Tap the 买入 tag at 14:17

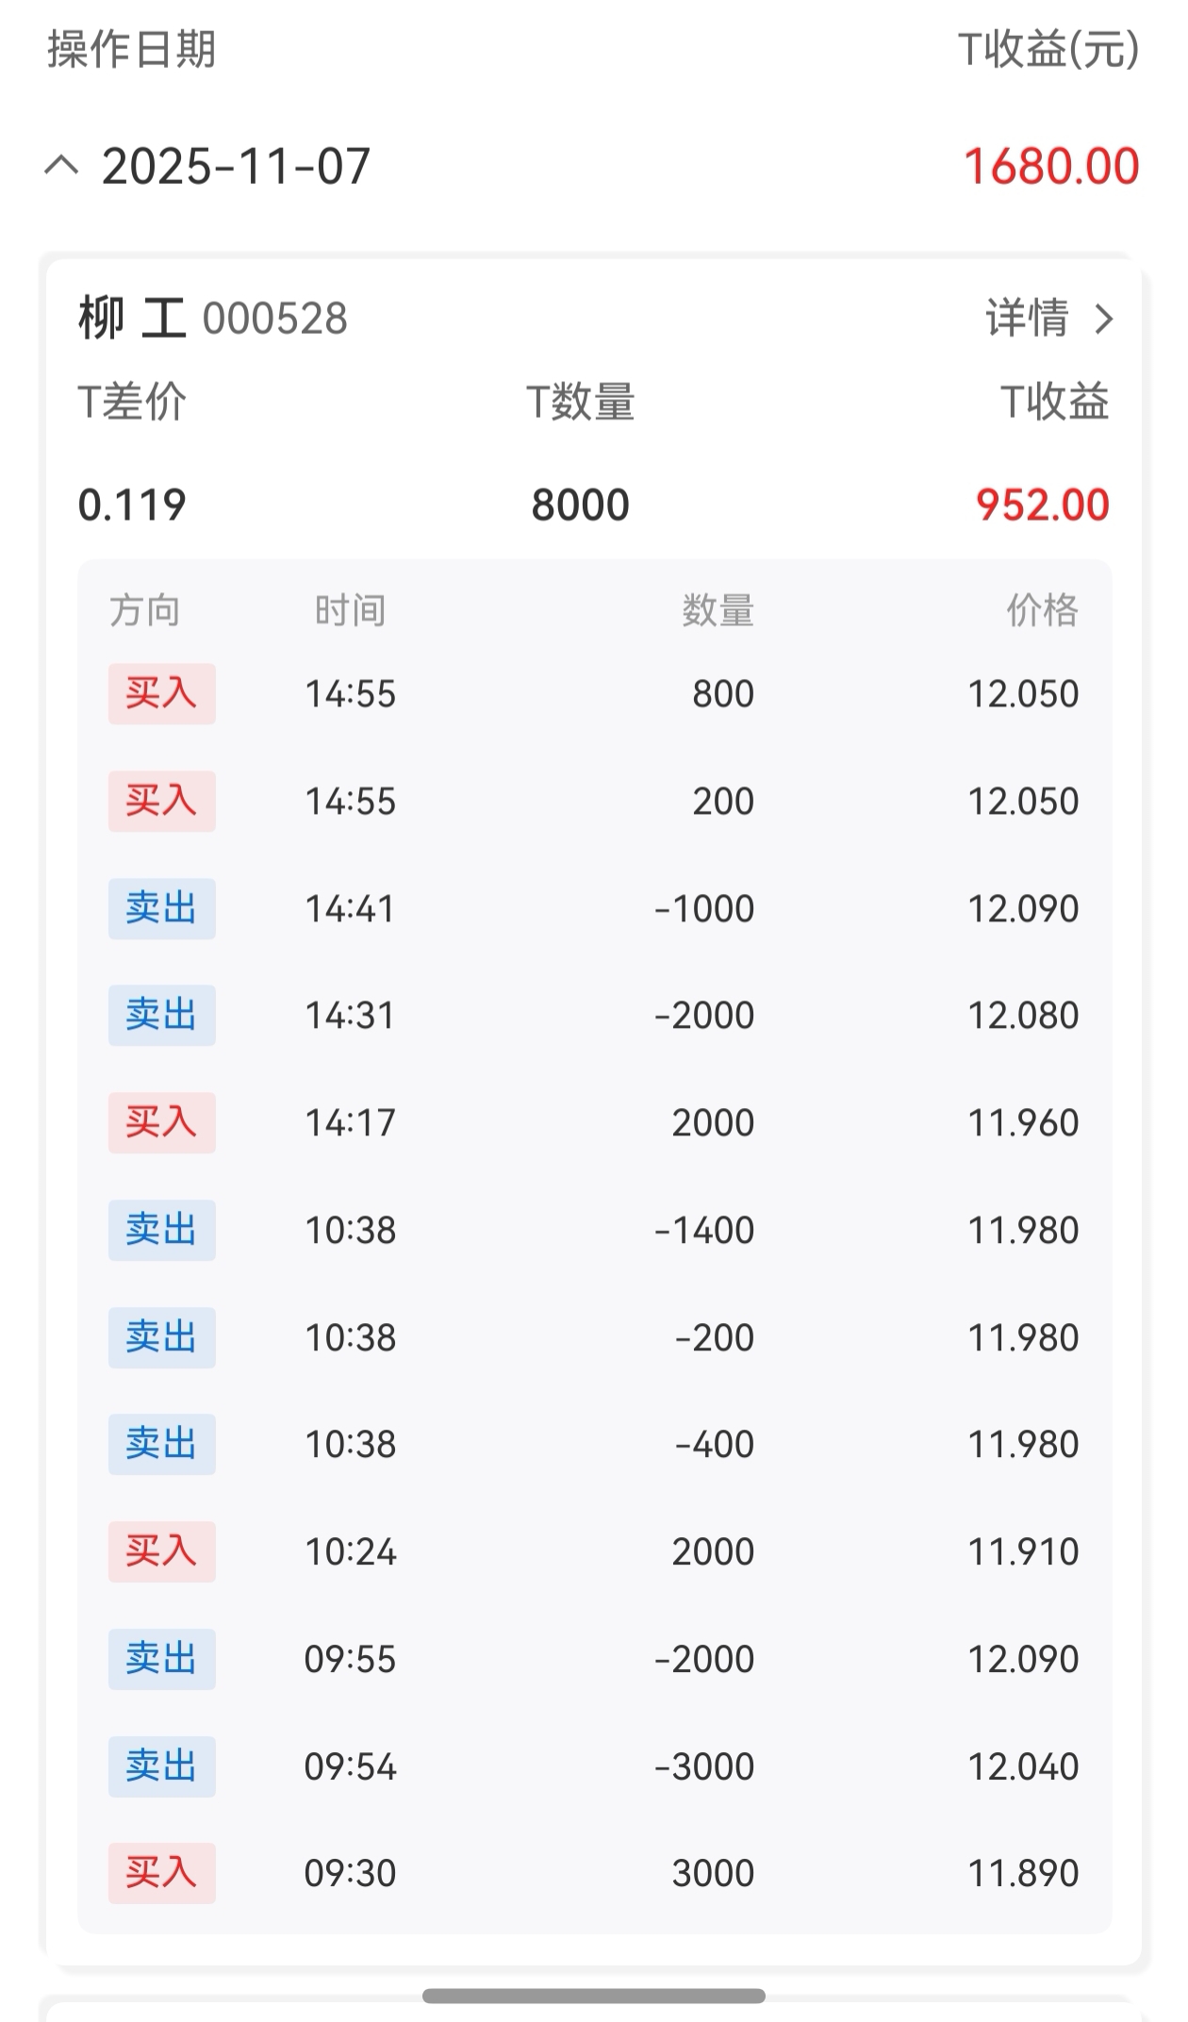[162, 1122]
